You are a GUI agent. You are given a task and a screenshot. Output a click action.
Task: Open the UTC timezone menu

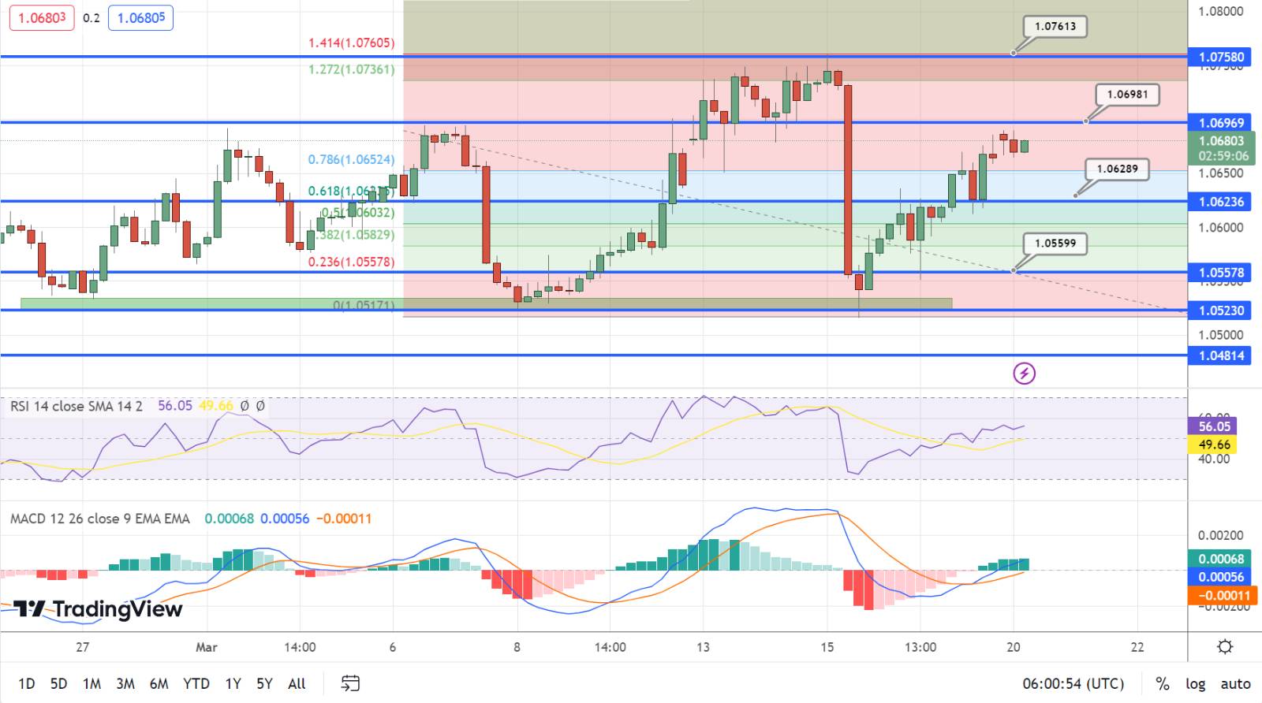point(1073,683)
